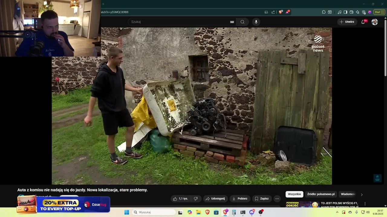Open the Windows Start menu
The width and height of the screenshot is (387, 217).
coord(127,212)
